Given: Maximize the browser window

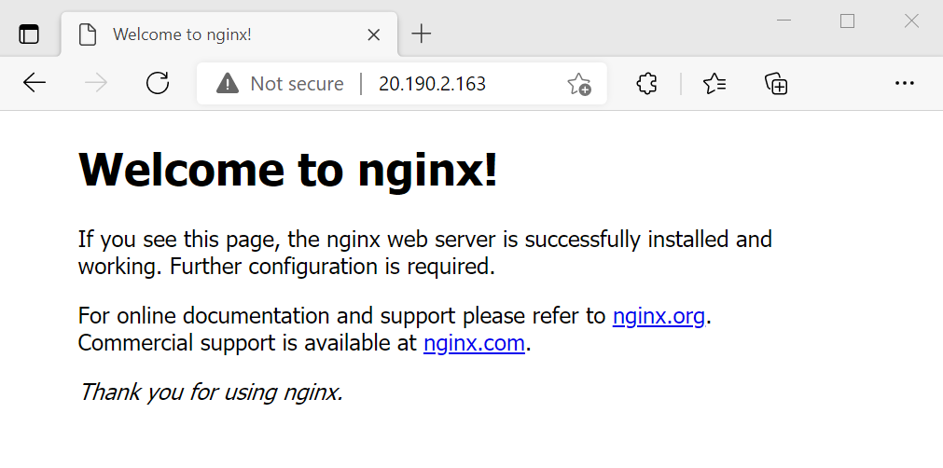Looking at the screenshot, I should tap(847, 21).
